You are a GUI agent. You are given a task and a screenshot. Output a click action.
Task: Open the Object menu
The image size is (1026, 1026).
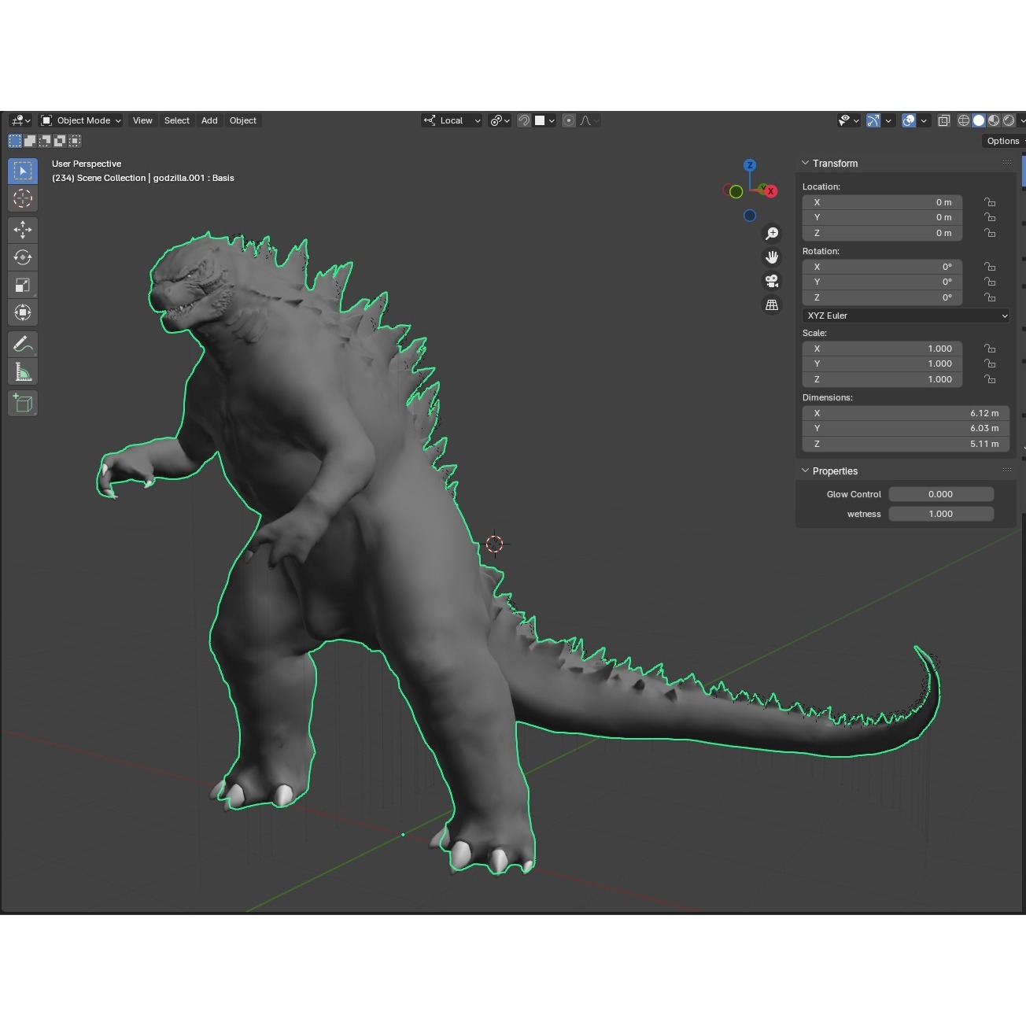coord(243,120)
